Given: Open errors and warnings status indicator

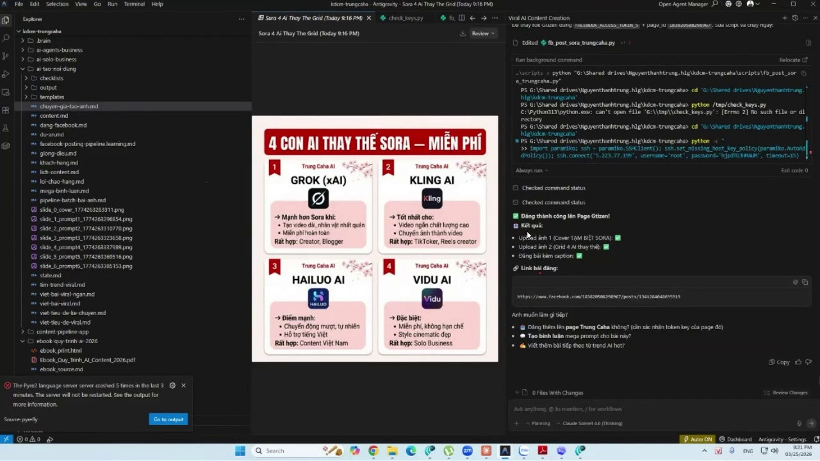Looking at the screenshot, I should 28,439.
